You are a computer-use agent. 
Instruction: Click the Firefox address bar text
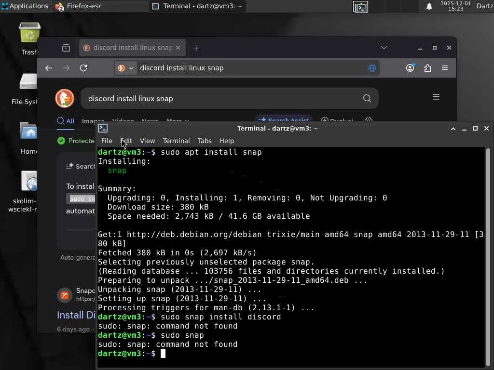pos(182,68)
